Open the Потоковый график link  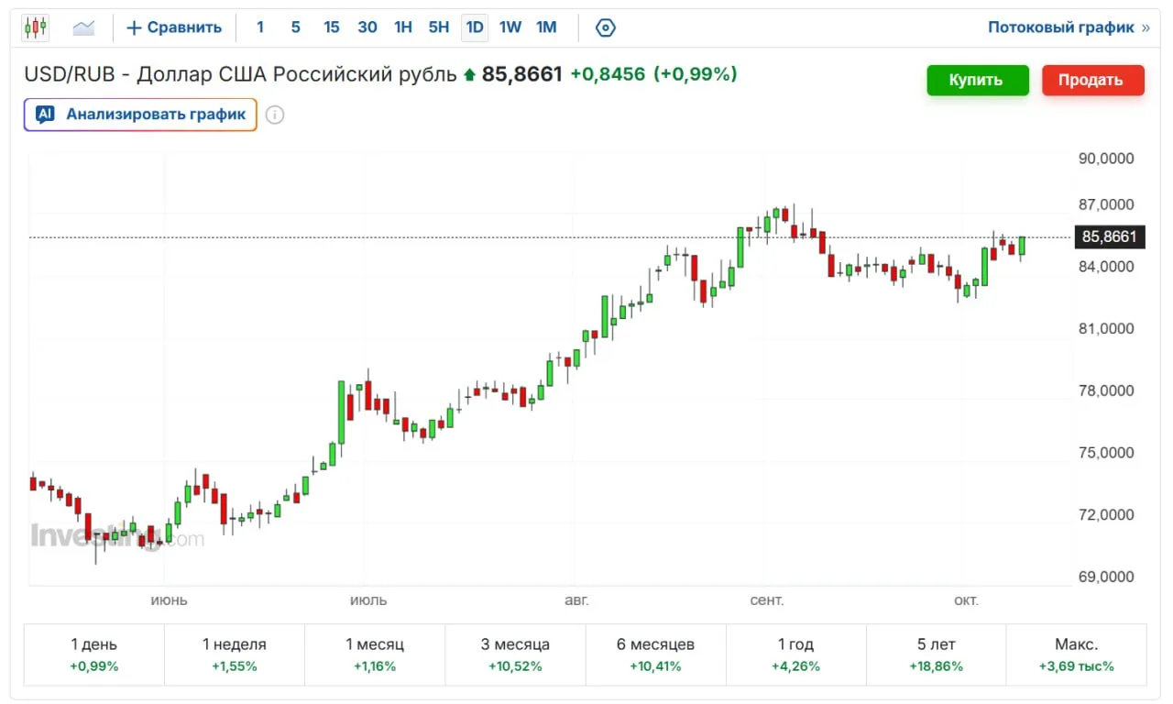click(1069, 27)
